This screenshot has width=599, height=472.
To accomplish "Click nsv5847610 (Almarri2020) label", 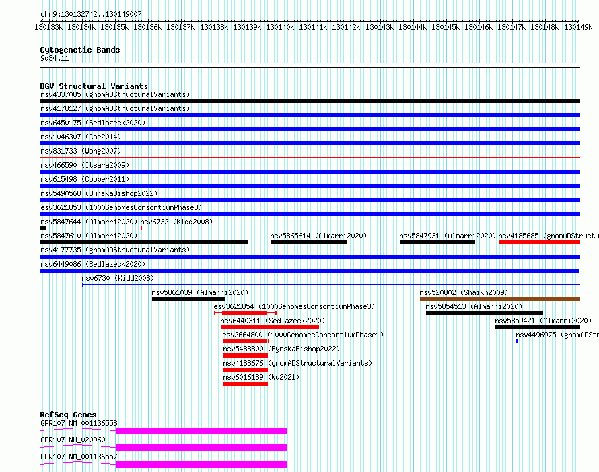I will pyautogui.click(x=89, y=236).
